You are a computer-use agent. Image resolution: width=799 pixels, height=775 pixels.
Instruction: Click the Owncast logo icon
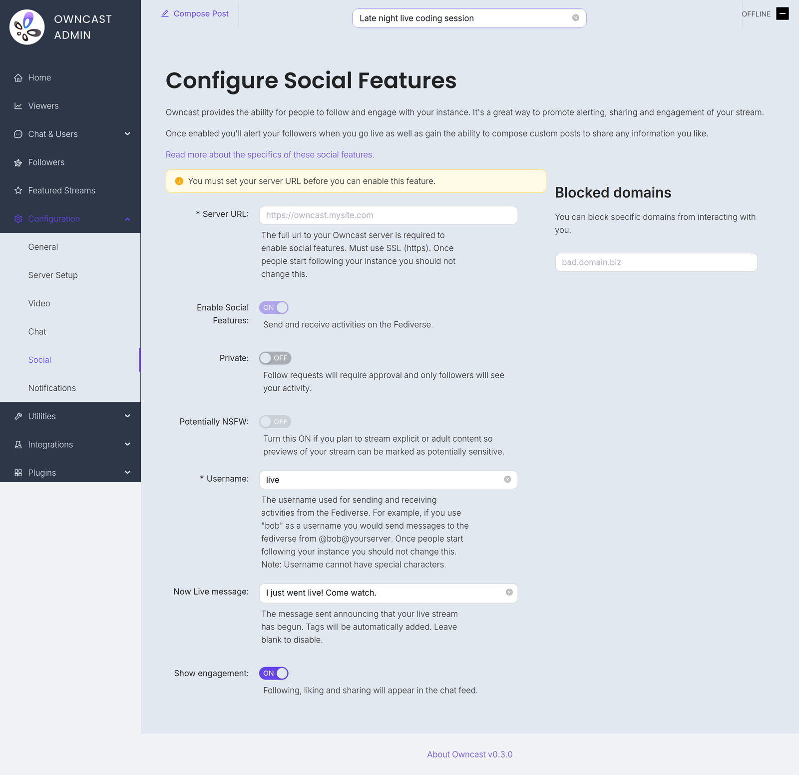[27, 27]
